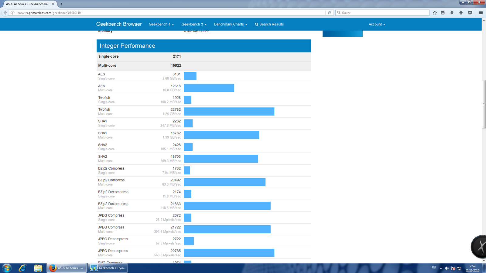The height and width of the screenshot is (273, 486).
Task: Reload the page with the refresh icon
Action: tap(329, 13)
